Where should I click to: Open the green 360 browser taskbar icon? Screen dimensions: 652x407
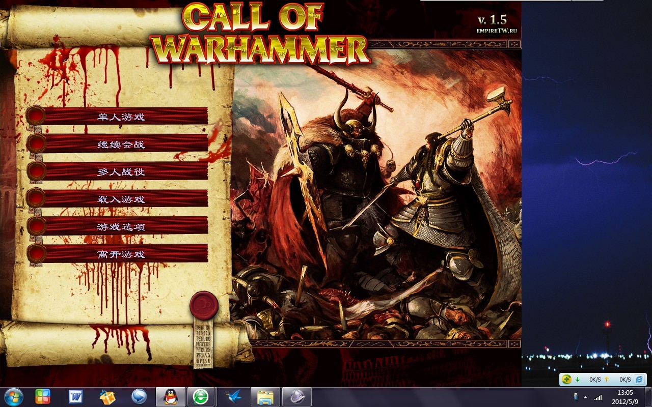pyautogui.click(x=200, y=397)
